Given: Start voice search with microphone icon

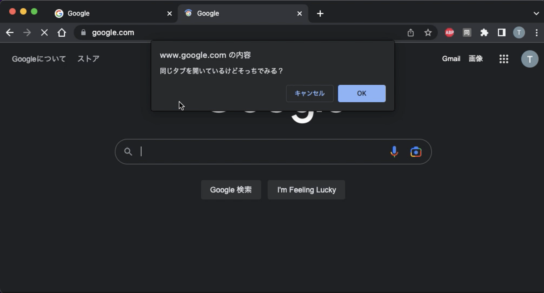Looking at the screenshot, I should [x=394, y=152].
